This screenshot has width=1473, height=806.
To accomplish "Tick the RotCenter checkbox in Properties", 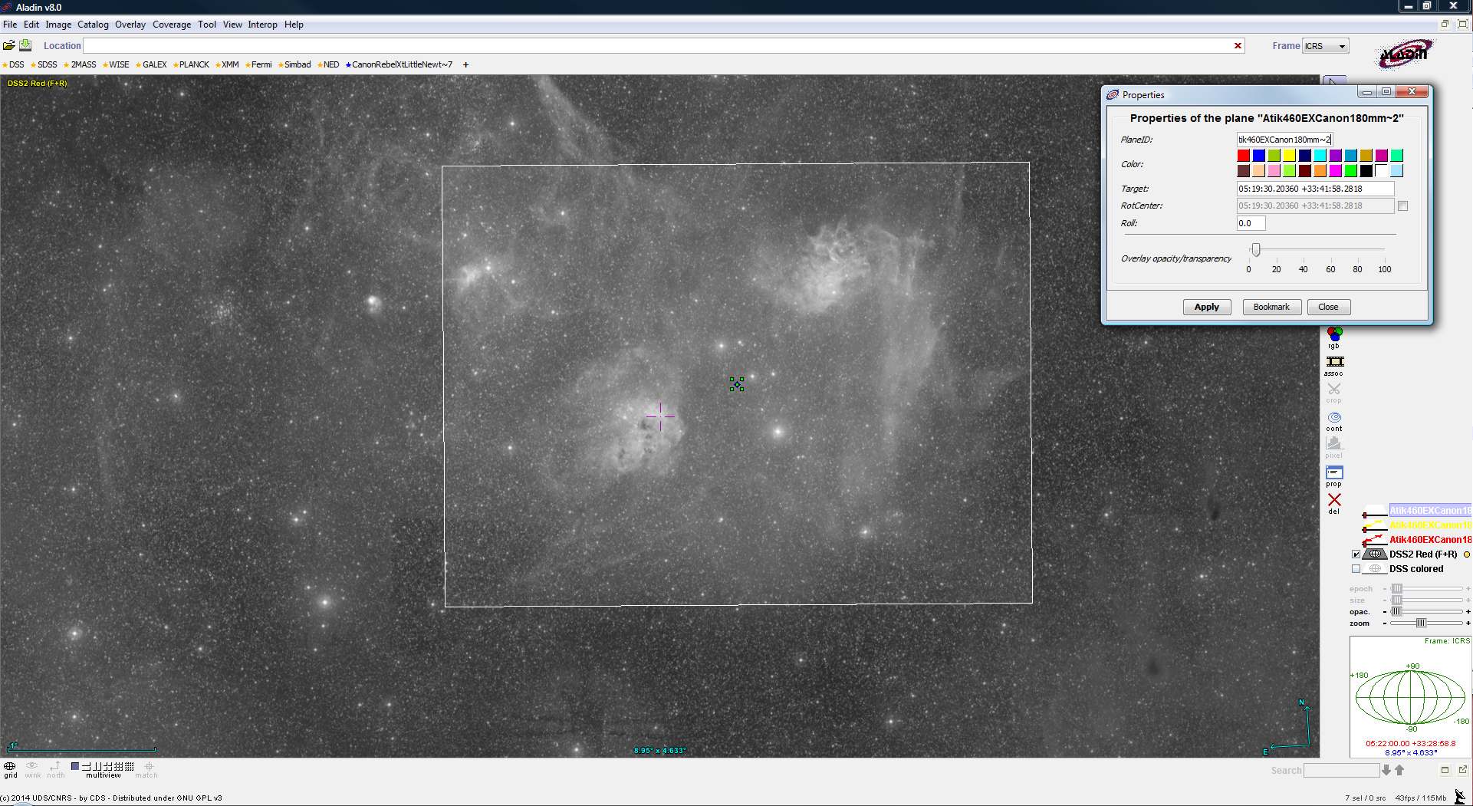I will [x=1402, y=206].
